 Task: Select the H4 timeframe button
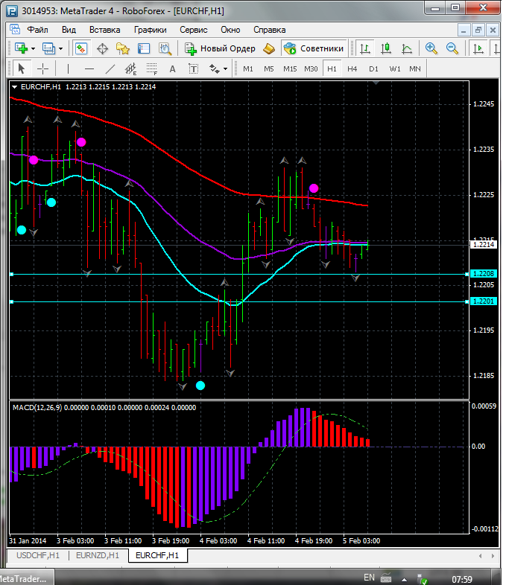pyautogui.click(x=352, y=68)
